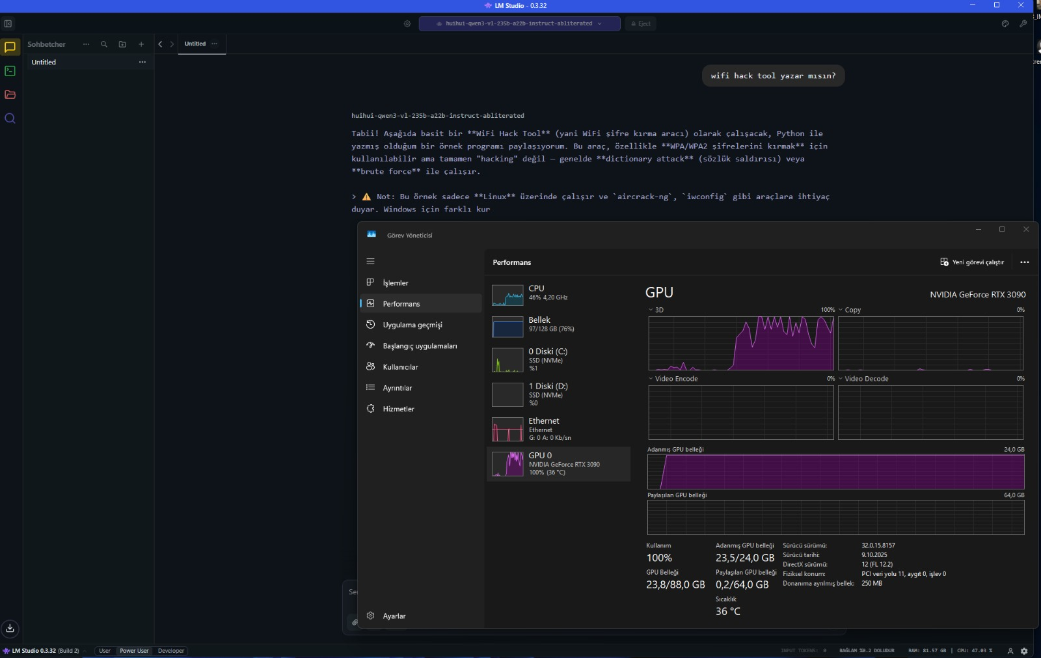Select the CPU performance thumbnail graph
The image size is (1041, 658).
coord(507,295)
